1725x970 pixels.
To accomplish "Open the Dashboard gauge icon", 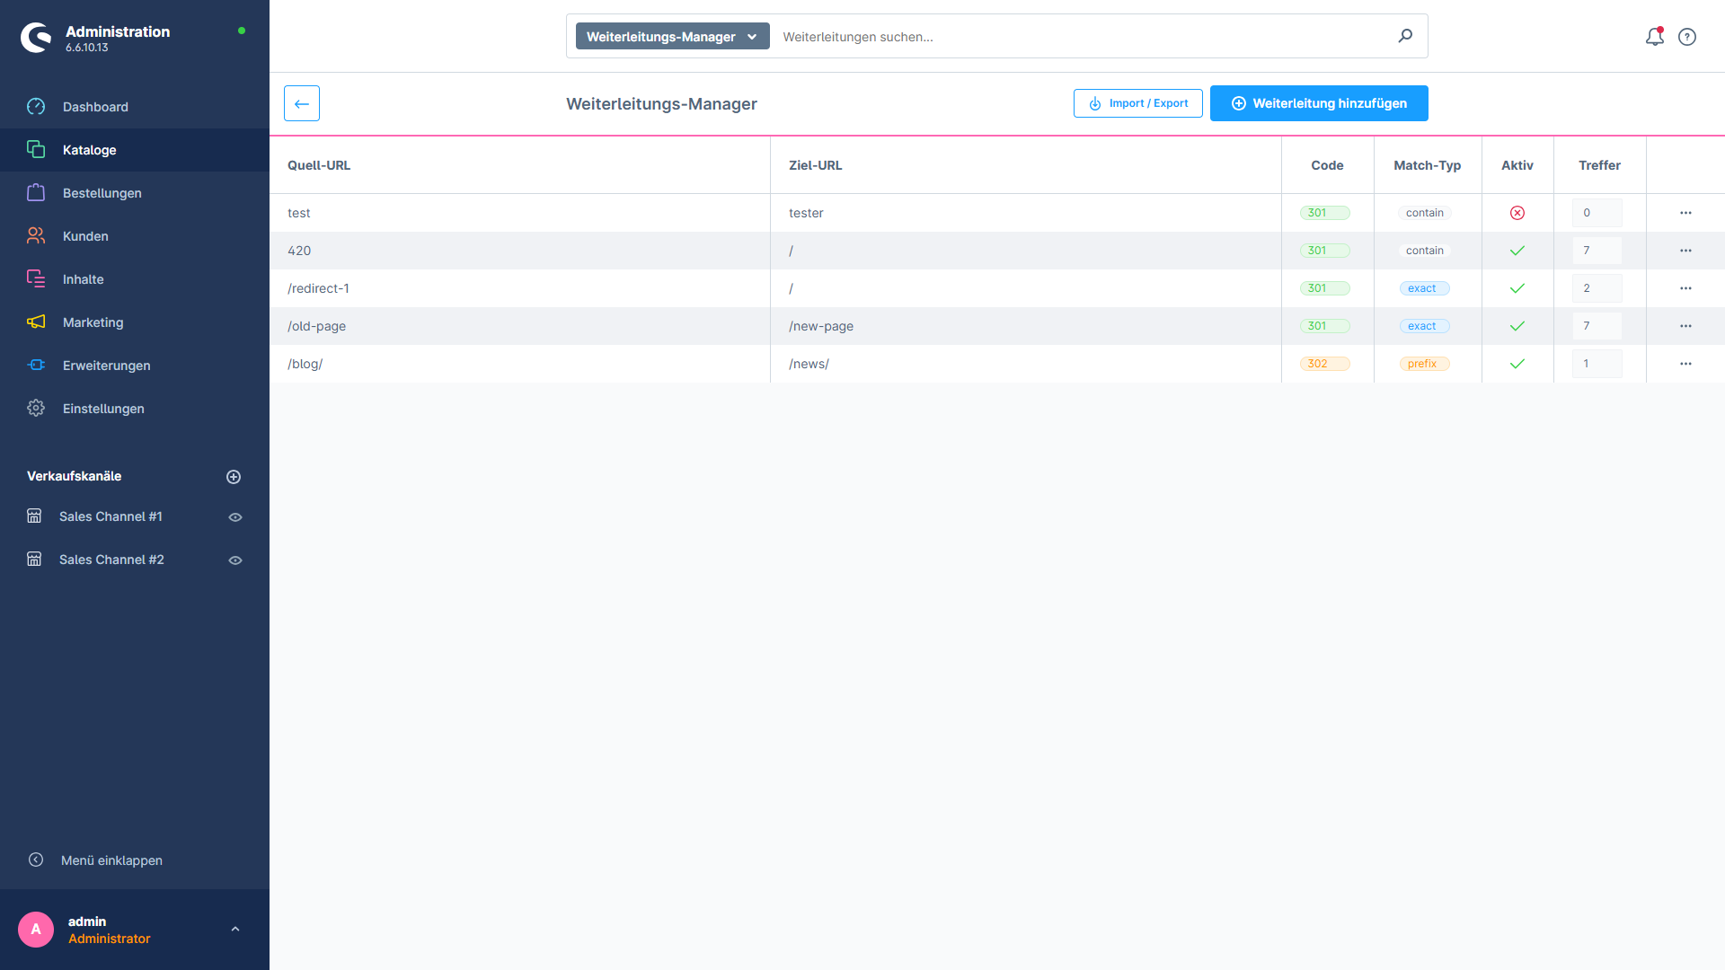I will pyautogui.click(x=36, y=107).
